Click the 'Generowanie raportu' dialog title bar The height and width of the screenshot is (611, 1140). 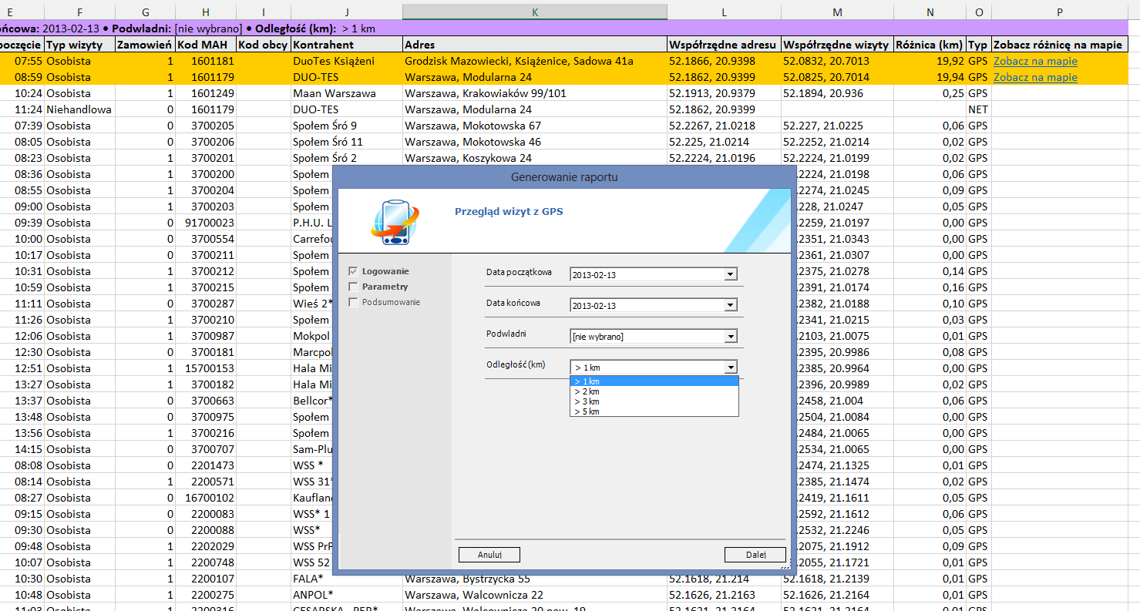[x=564, y=177]
